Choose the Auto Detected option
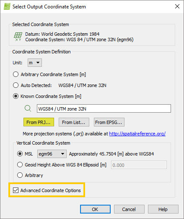 click(16, 85)
